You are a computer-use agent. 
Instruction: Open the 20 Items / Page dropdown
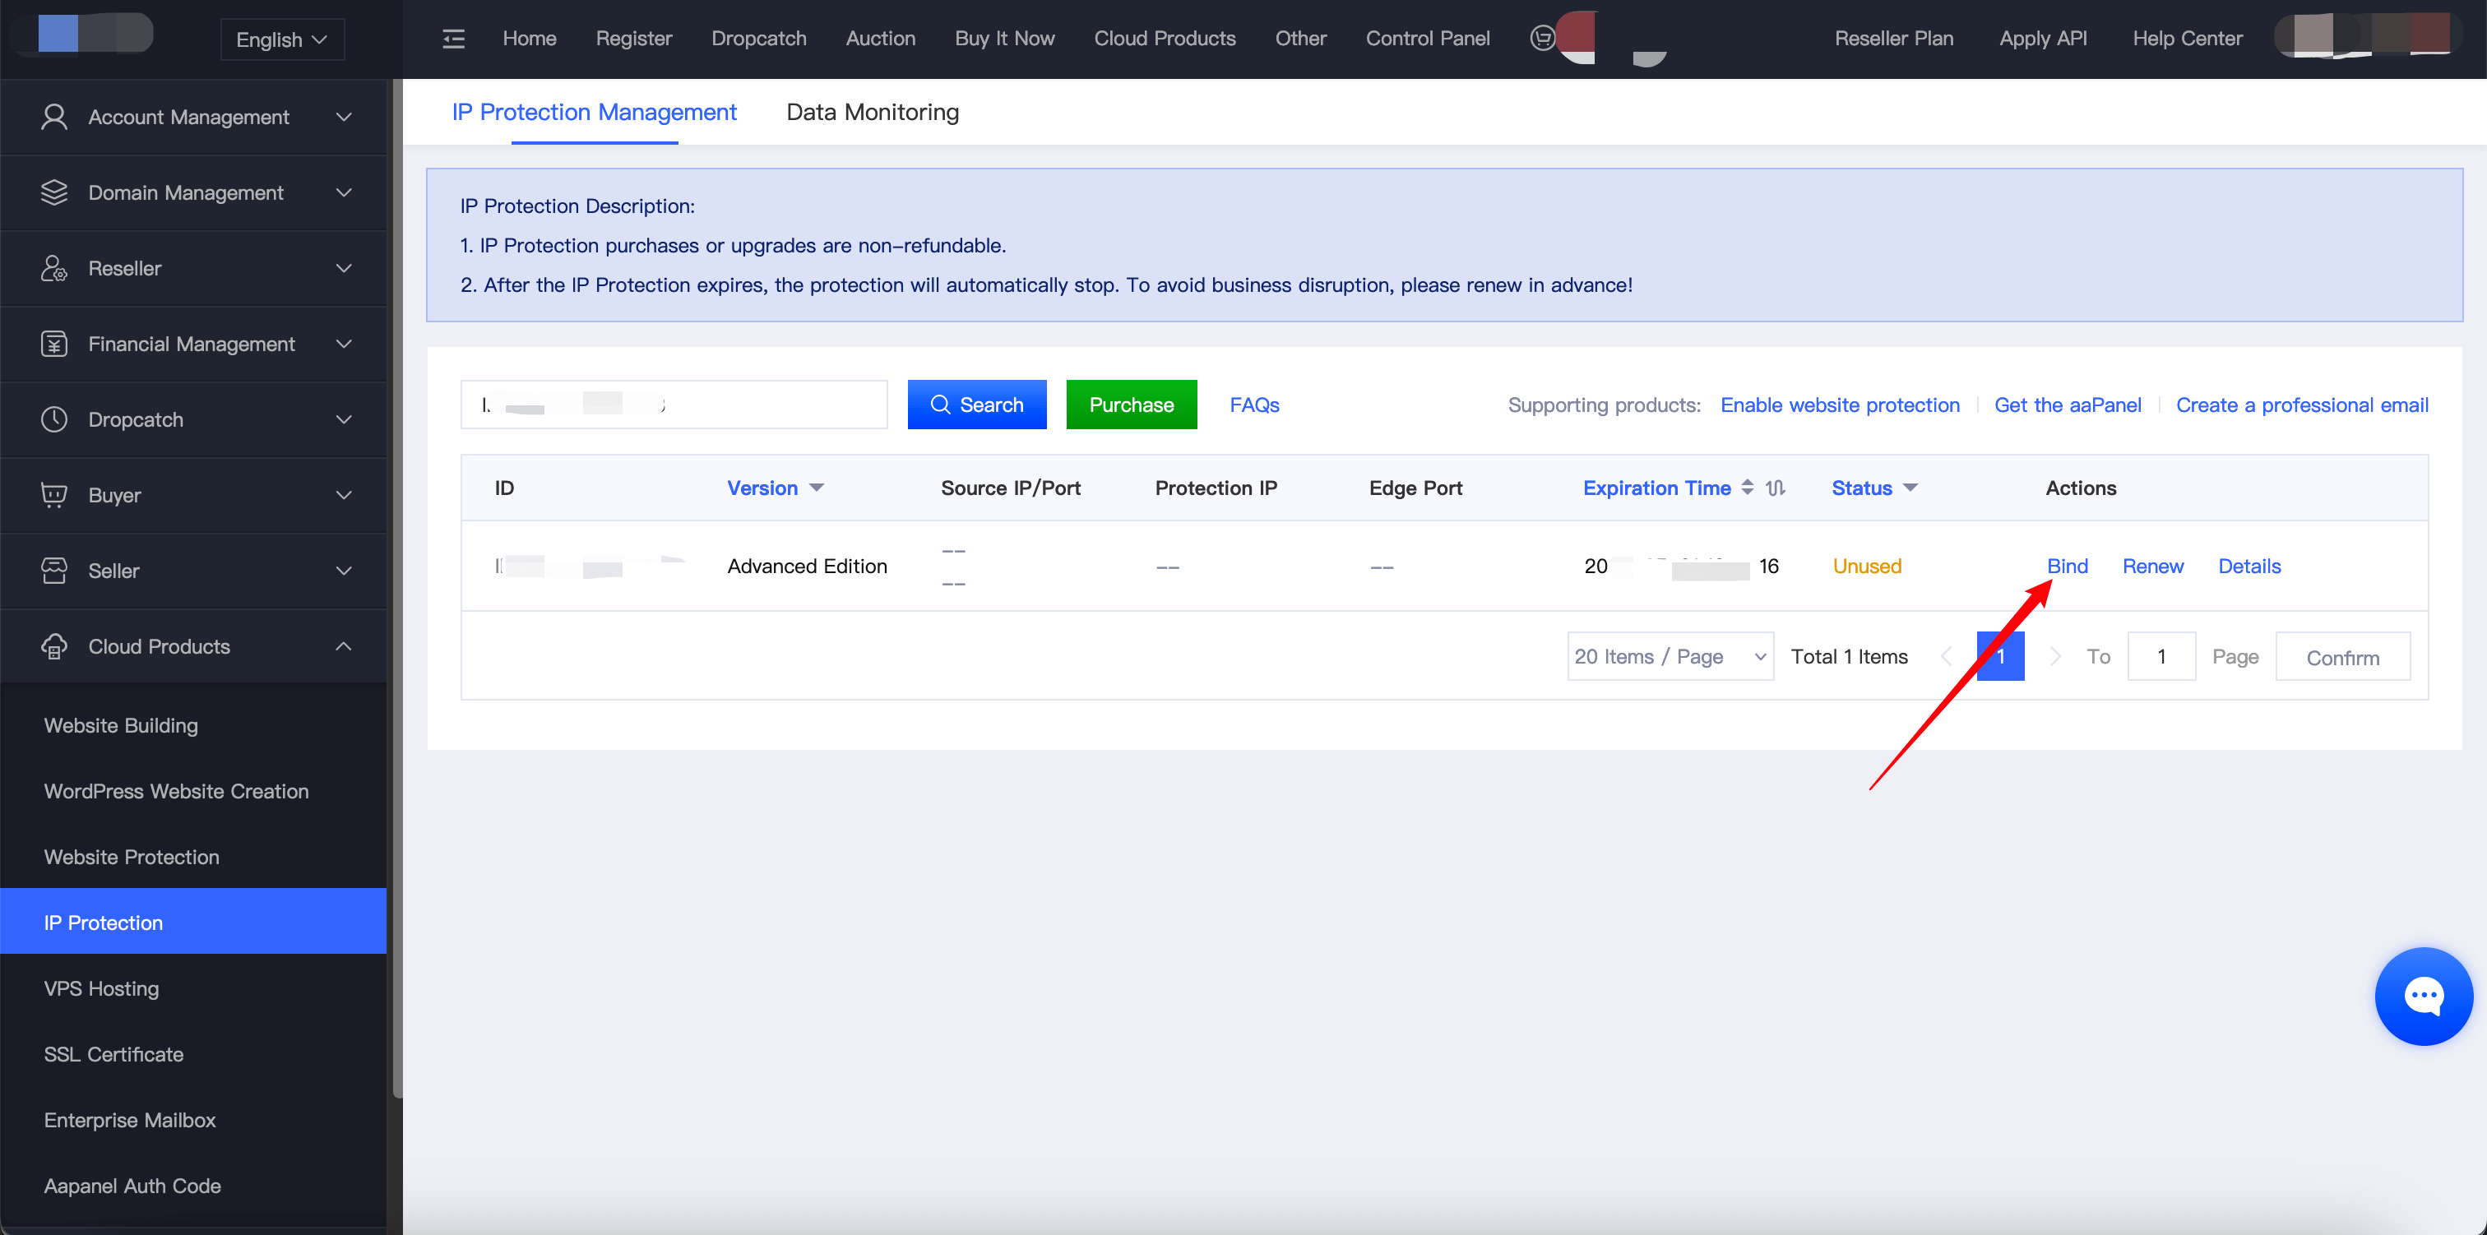click(x=1670, y=657)
